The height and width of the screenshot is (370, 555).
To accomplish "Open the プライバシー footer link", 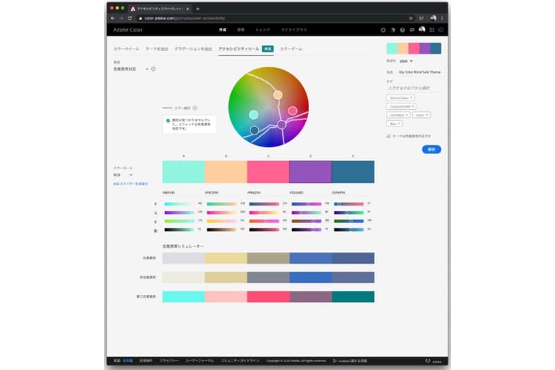I will point(169,361).
